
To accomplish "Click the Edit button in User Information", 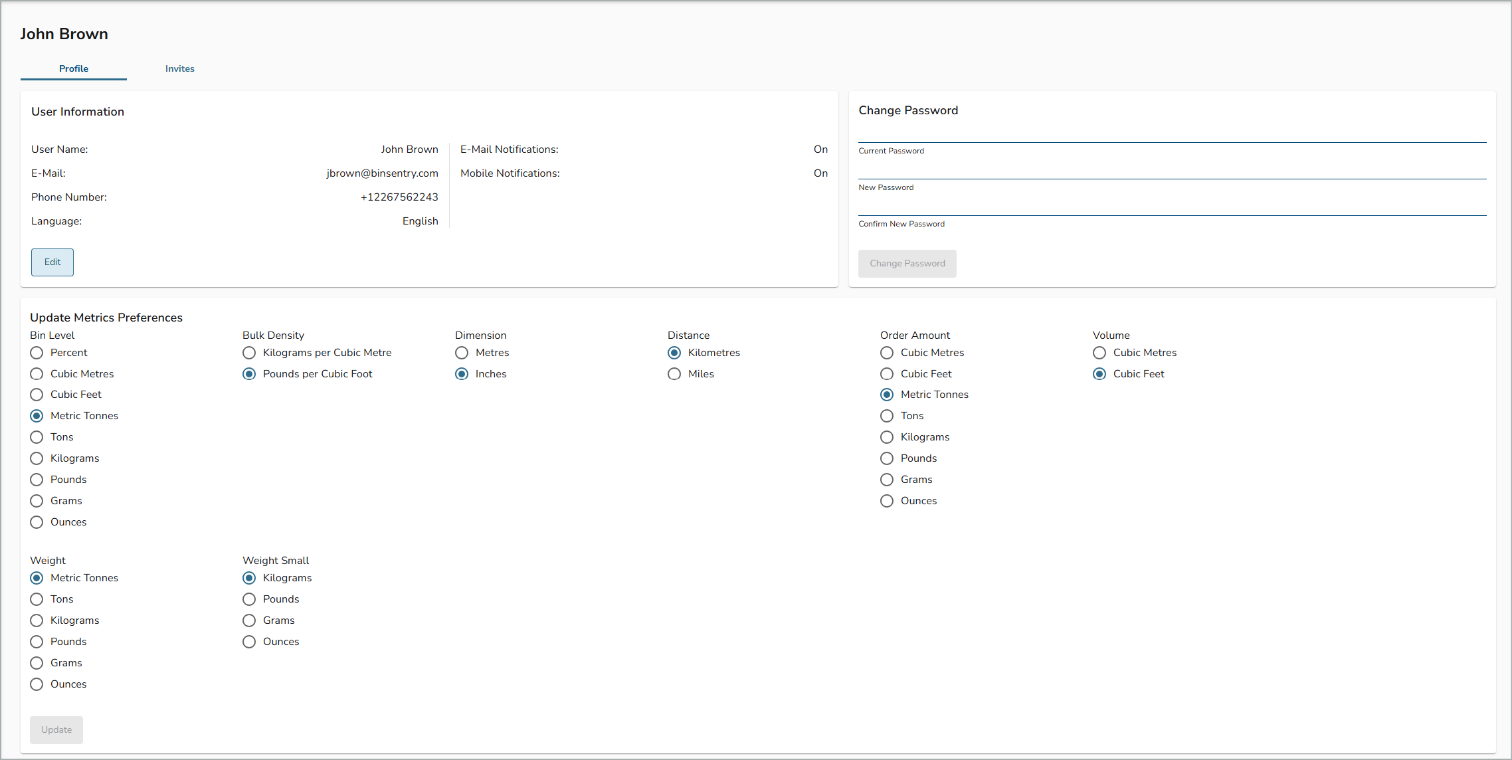I will [x=52, y=262].
